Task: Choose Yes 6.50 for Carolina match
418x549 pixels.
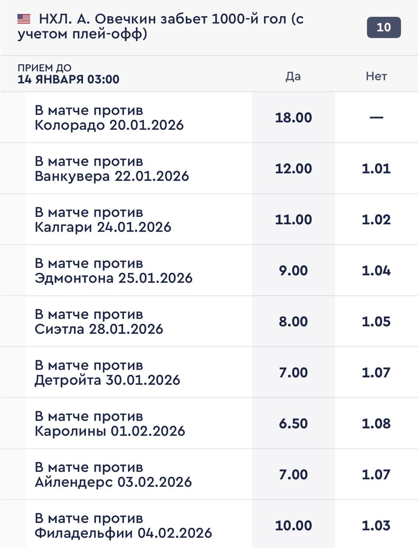Action: pyautogui.click(x=294, y=423)
